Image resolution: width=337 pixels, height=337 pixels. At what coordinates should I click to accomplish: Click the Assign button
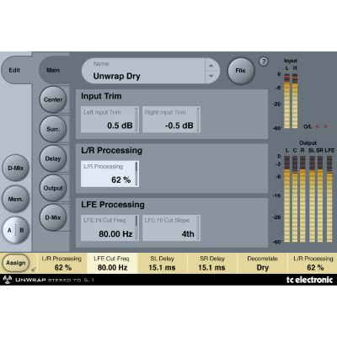click(16, 263)
